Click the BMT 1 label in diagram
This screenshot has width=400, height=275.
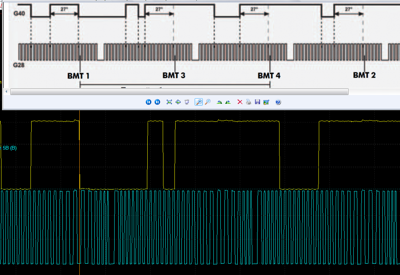(x=78, y=76)
